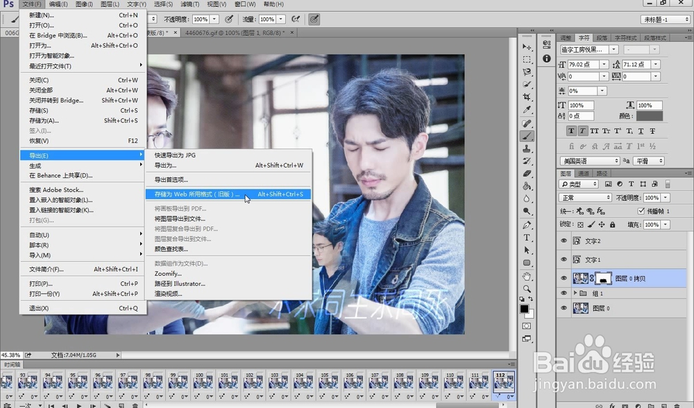Delete the selected animation frame
Viewport: 694px width, 408px height.
[x=135, y=405]
